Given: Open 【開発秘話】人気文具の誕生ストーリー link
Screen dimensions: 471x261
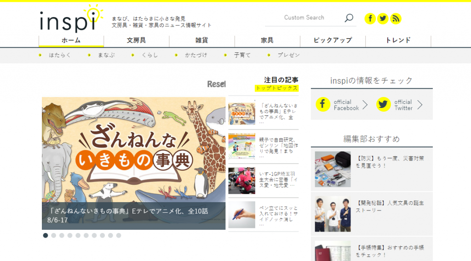Looking at the screenshot, I should point(390,207).
